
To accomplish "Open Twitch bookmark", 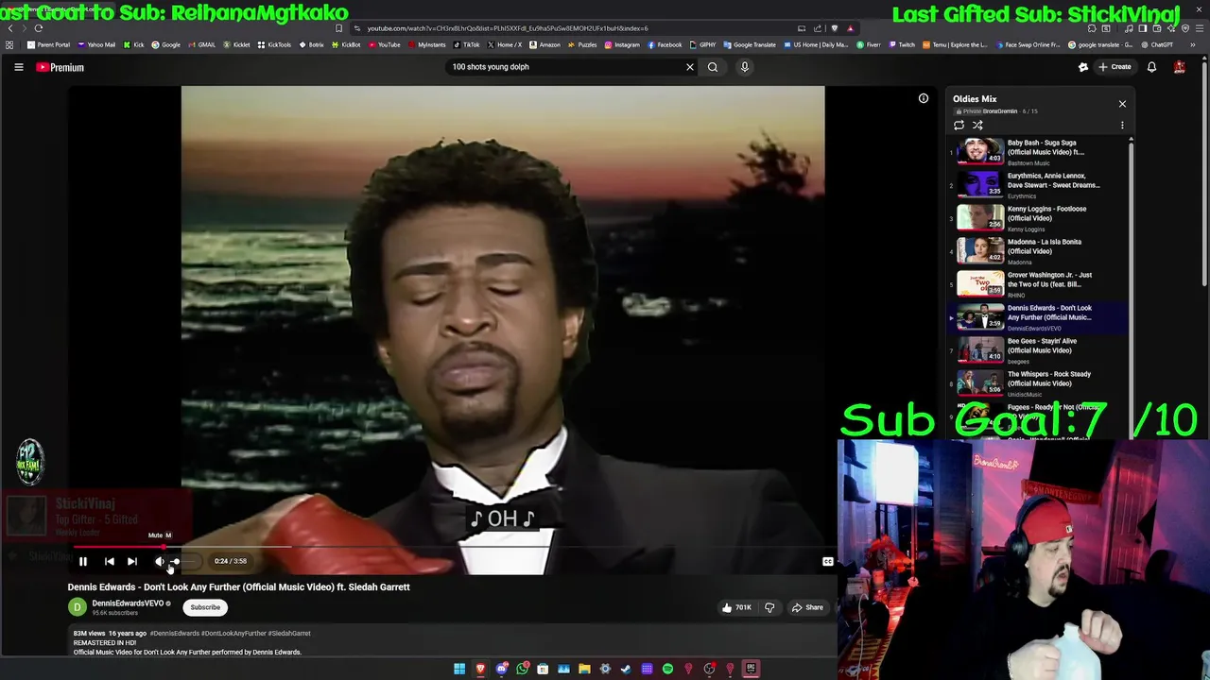I will coord(902,44).
